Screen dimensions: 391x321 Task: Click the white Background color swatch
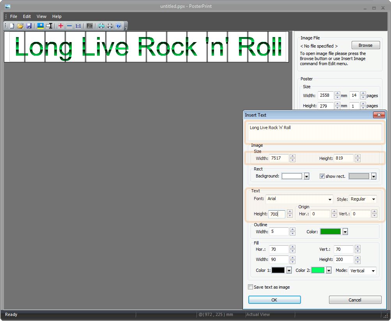click(x=292, y=176)
